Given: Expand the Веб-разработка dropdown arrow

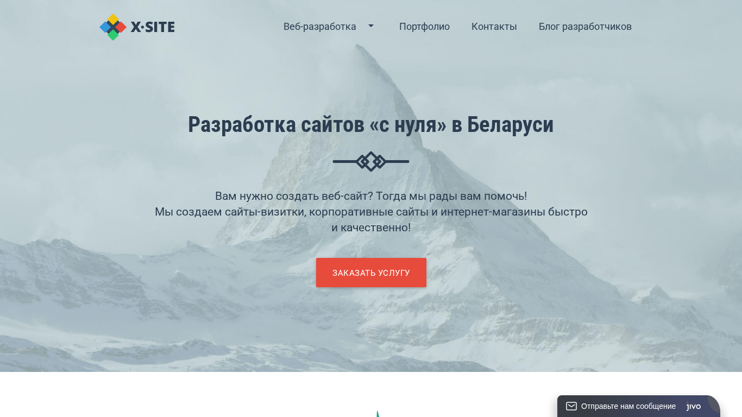Looking at the screenshot, I should click(x=371, y=26).
